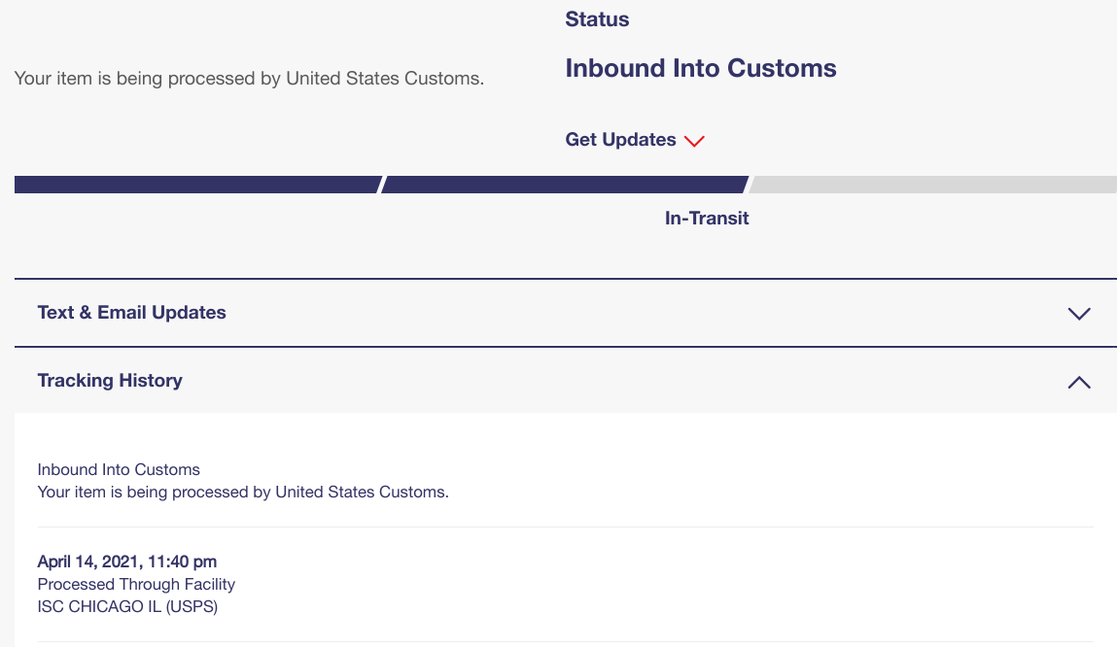This screenshot has height=647, width=1117.
Task: Select the Tracking History section header
Action: [x=110, y=380]
